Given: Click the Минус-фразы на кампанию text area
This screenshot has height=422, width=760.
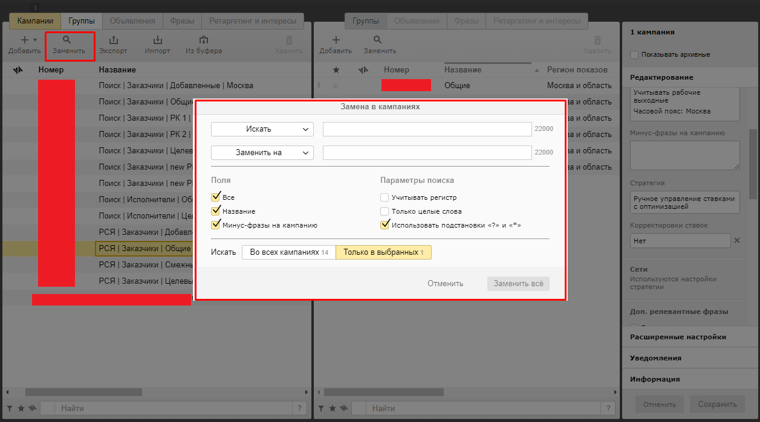Looking at the screenshot, I should click(x=684, y=155).
